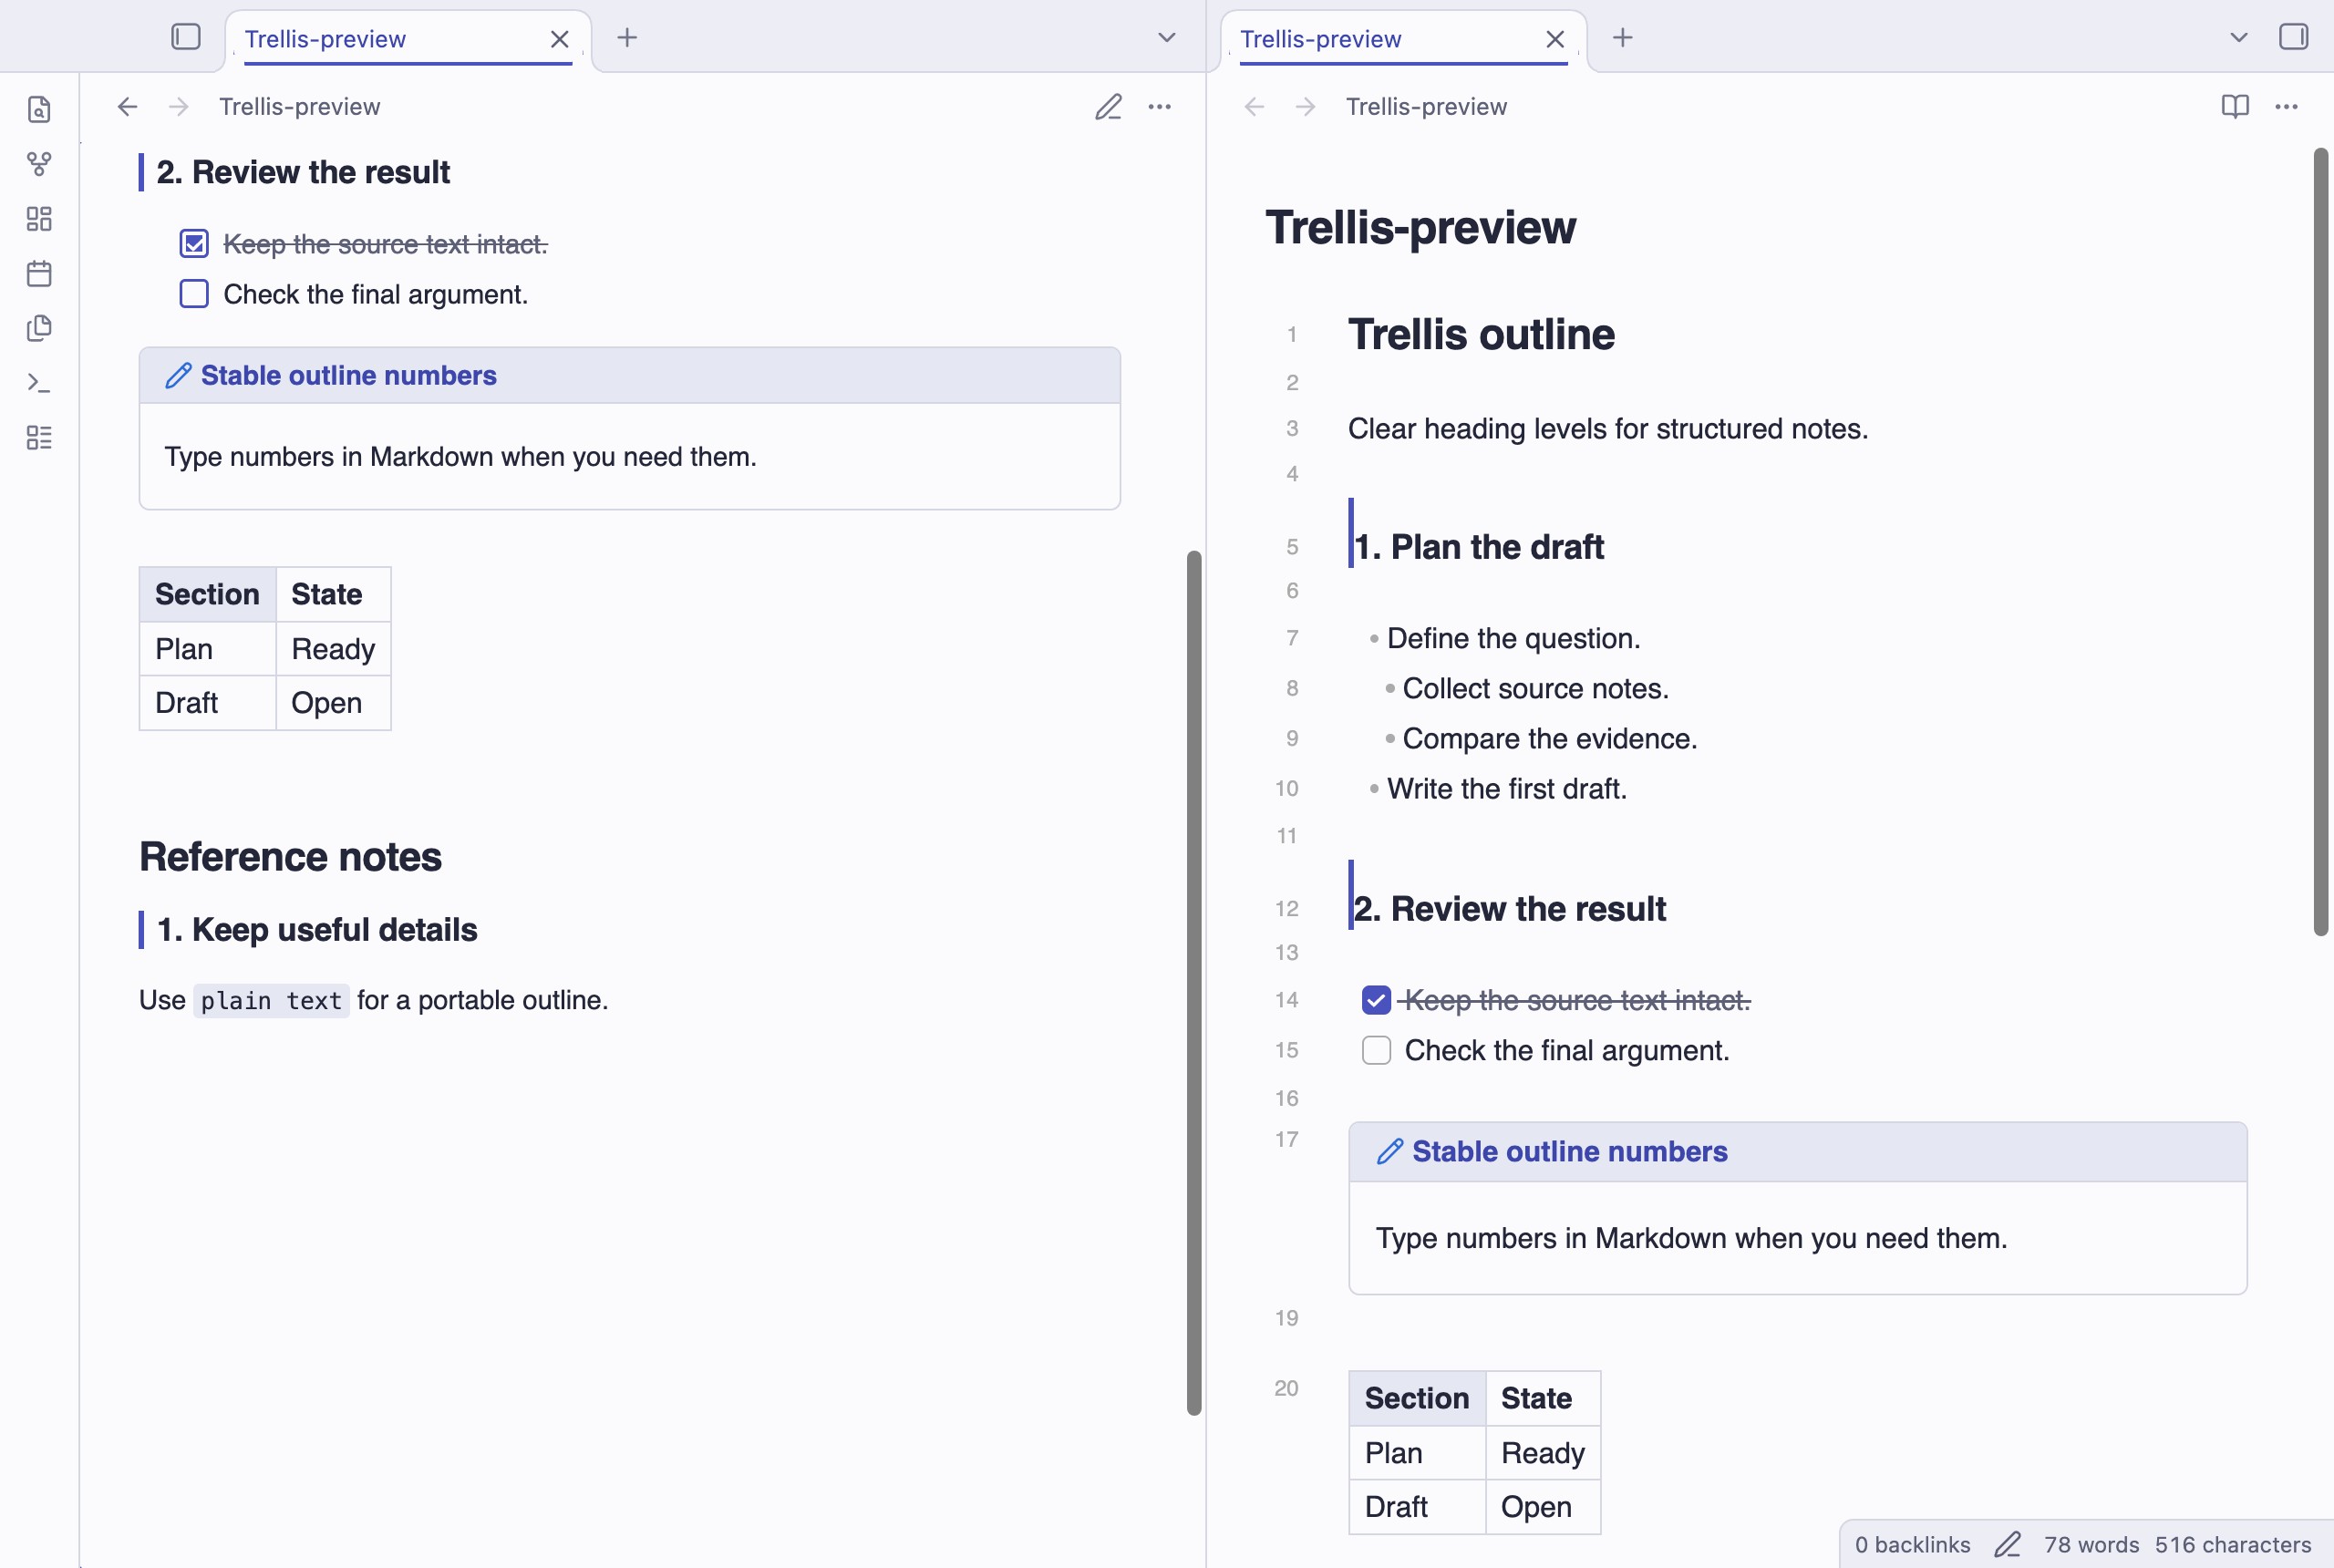This screenshot has height=1568, width=2334.
Task: Open more options in right pane
Action: pyautogui.click(x=2286, y=107)
